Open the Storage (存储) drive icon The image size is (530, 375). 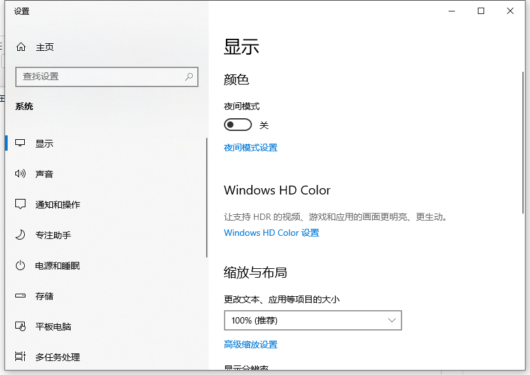21,296
